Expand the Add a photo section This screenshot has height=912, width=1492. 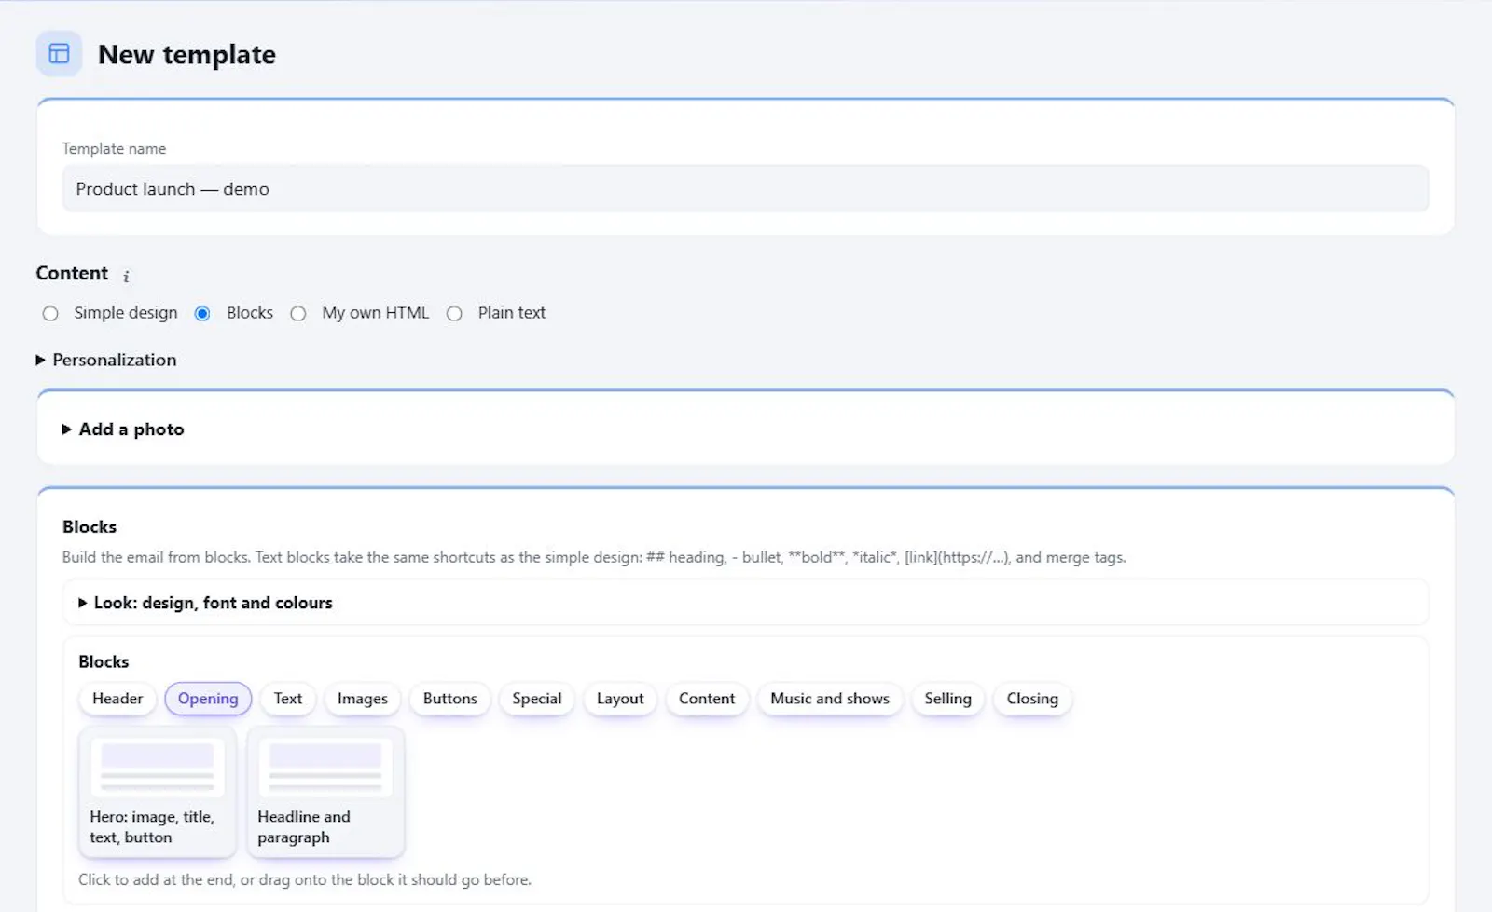(123, 429)
